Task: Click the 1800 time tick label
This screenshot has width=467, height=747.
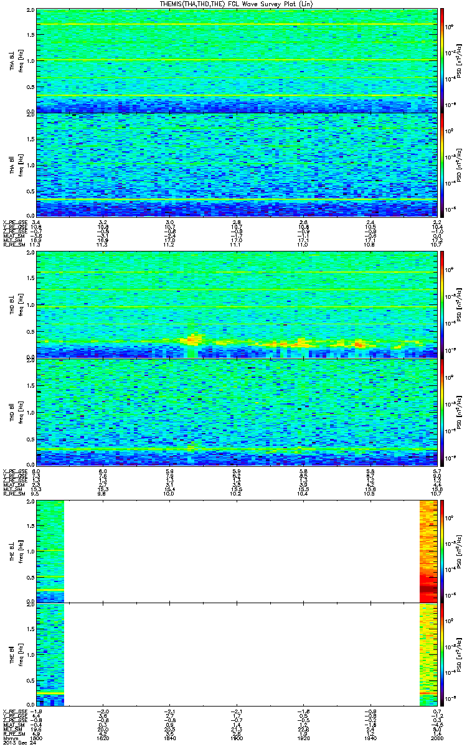Action: click(36, 738)
